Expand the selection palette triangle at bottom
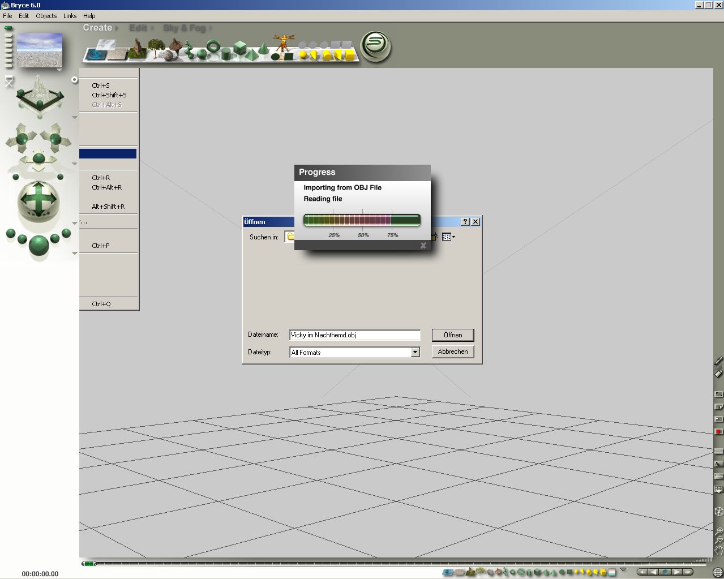This screenshot has width=724, height=579. pyautogui.click(x=623, y=569)
